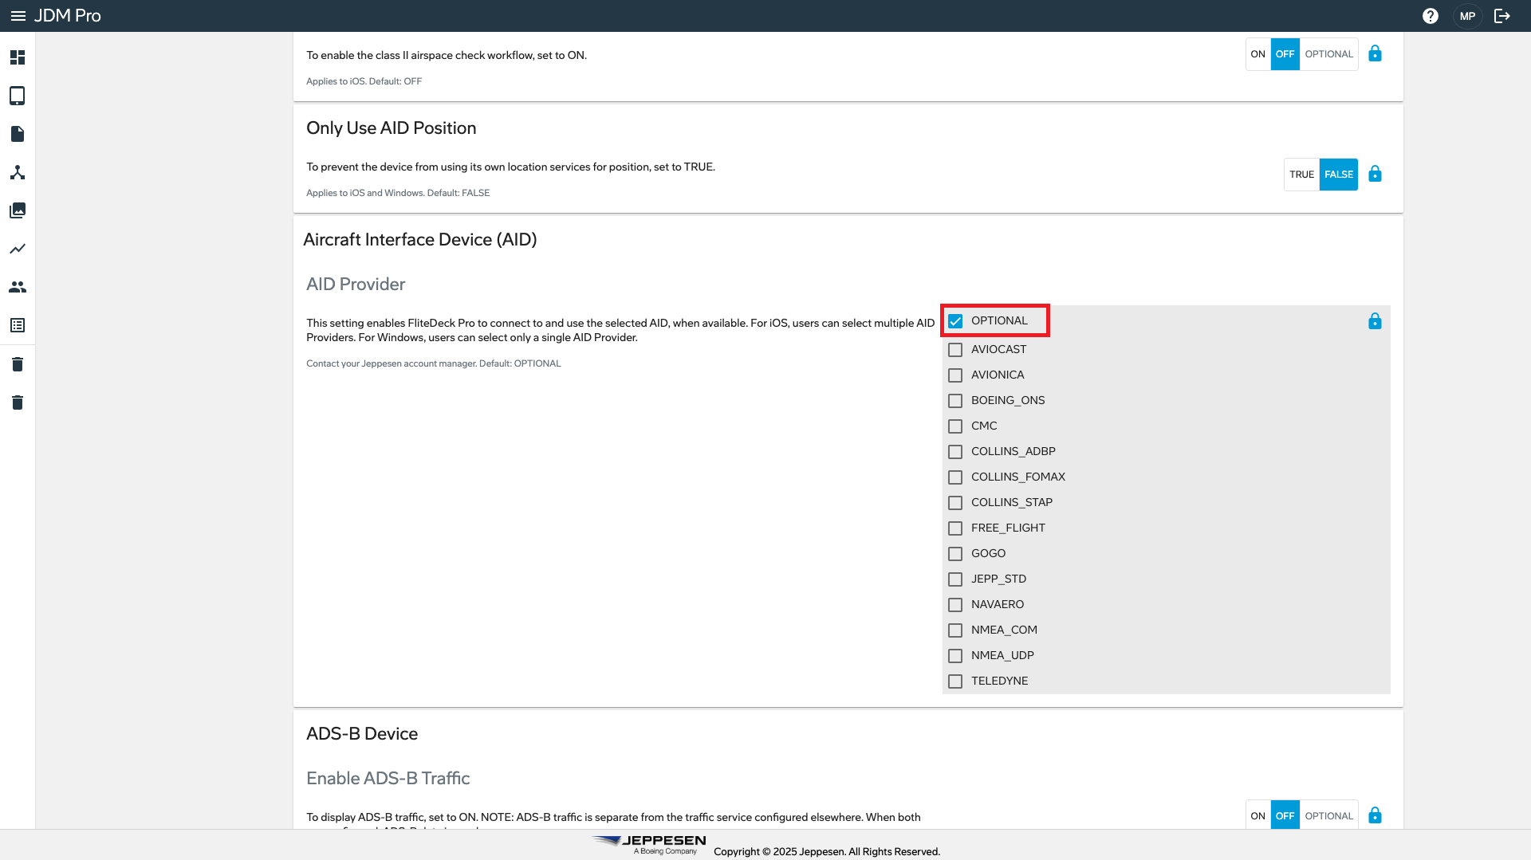This screenshot has height=860, width=1531.
Task: Check the COLLINS_STAP provider checkbox
Action: (x=955, y=503)
